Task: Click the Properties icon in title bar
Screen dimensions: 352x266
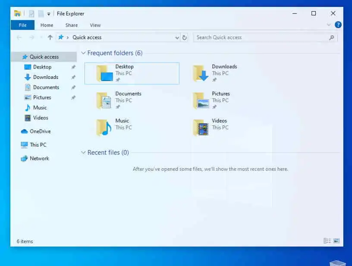Action: (x=31, y=14)
